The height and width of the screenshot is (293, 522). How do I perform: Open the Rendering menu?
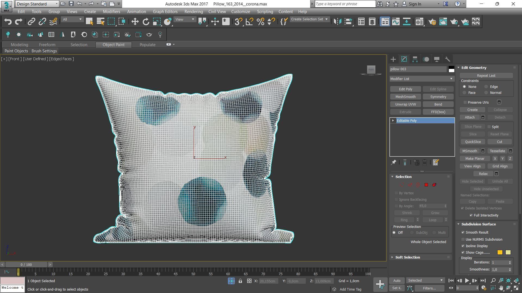pyautogui.click(x=194, y=12)
